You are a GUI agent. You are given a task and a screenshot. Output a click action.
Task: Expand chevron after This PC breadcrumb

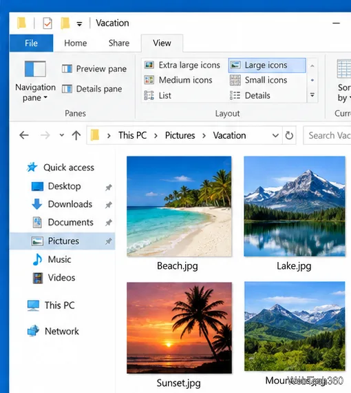pyautogui.click(x=156, y=136)
